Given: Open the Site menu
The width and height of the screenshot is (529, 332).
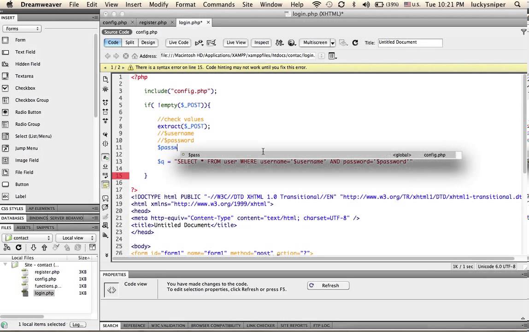Looking at the screenshot, I should [x=247, y=5].
